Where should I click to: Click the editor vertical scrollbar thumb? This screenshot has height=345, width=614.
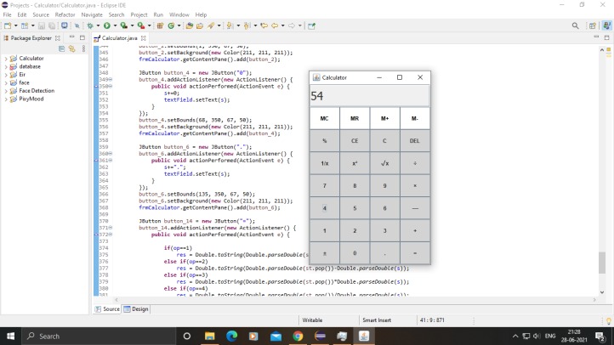[x=602, y=263]
